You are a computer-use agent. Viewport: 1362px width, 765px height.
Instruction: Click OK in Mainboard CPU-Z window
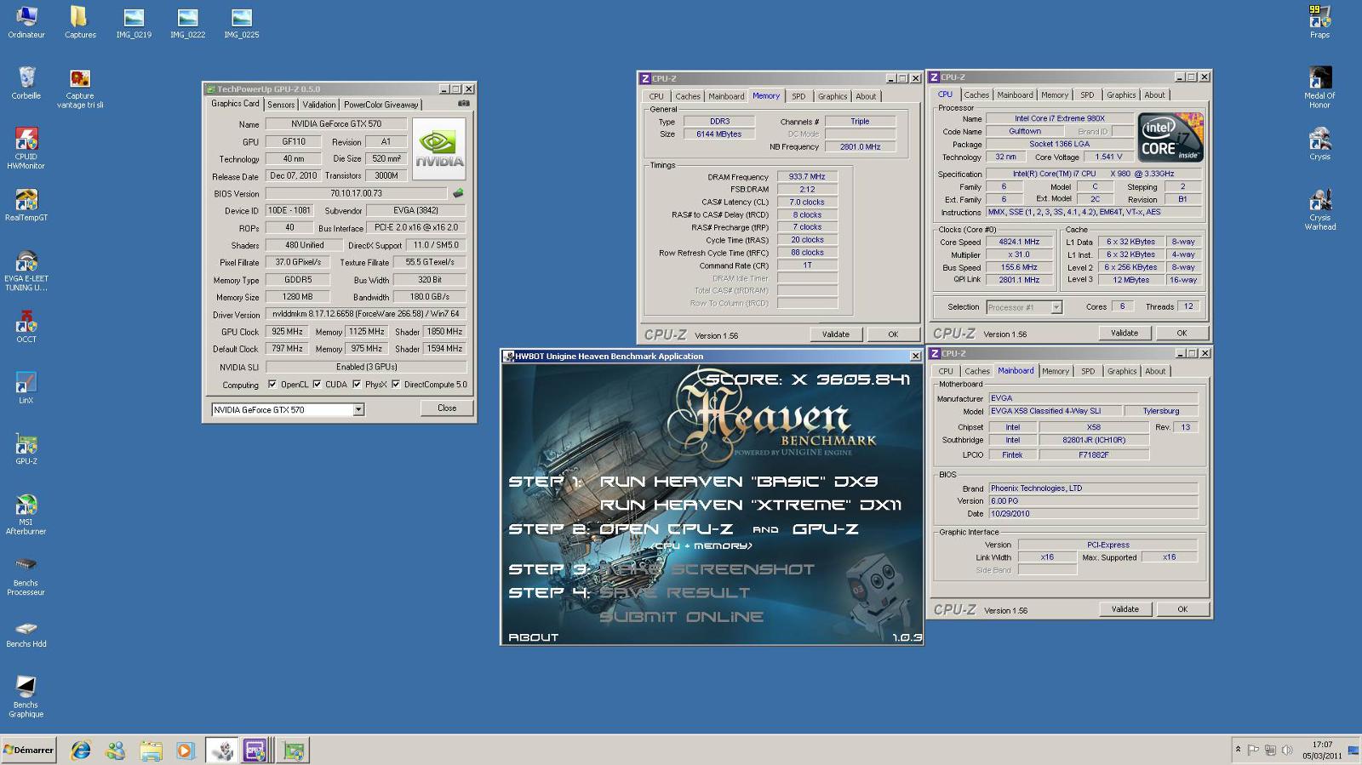(1182, 609)
